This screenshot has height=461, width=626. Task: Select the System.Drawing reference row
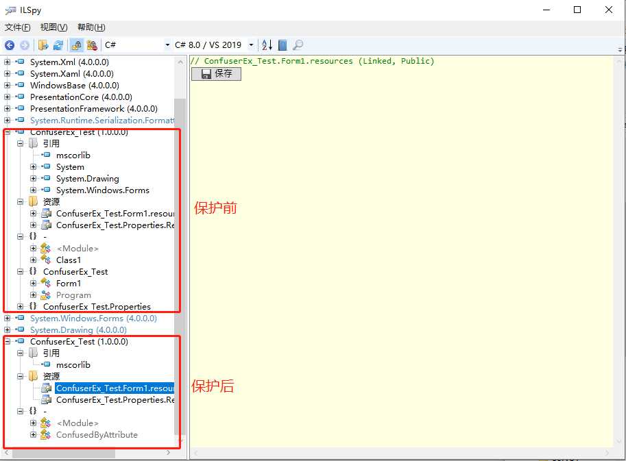[88, 179]
